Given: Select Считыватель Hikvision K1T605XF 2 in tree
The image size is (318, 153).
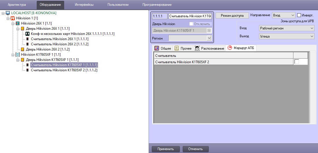Looking at the screenshot, I should pos(64,70).
